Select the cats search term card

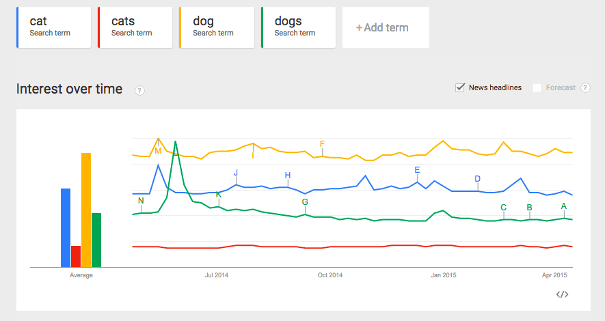(x=135, y=28)
